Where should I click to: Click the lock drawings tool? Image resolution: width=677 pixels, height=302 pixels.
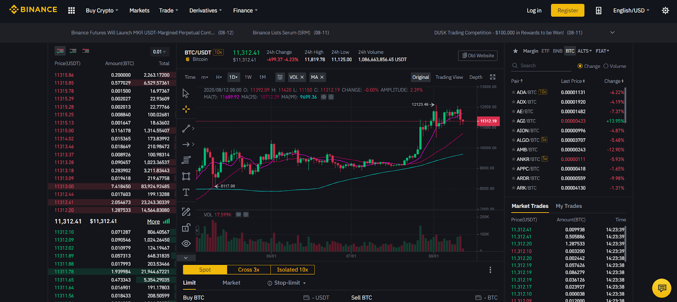coord(186,228)
